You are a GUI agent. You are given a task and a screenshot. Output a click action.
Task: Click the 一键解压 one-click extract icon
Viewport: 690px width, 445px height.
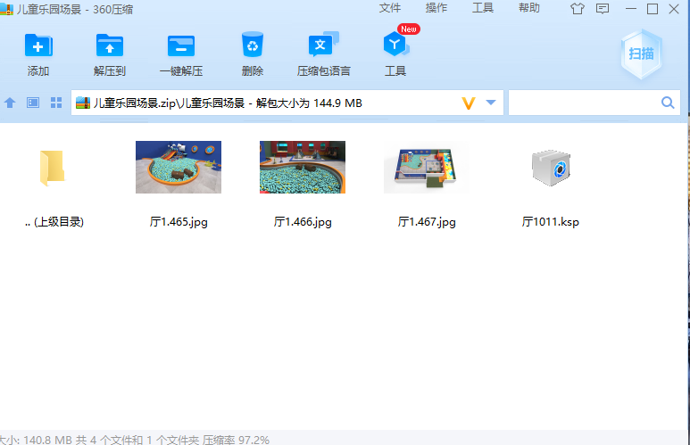(x=181, y=45)
